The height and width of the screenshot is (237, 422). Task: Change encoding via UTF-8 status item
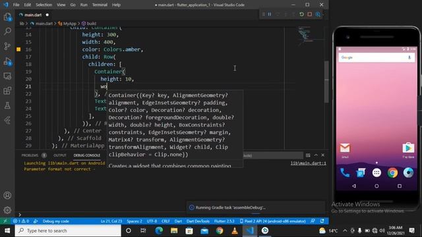point(152,221)
